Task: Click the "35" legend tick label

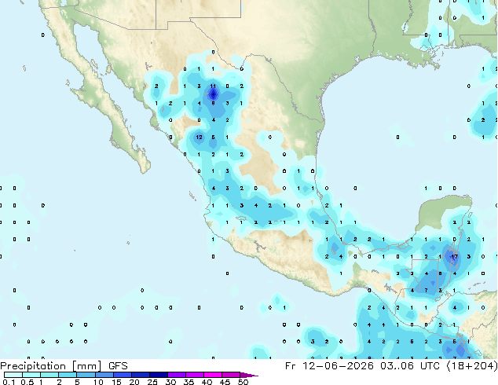Action: 189,382
